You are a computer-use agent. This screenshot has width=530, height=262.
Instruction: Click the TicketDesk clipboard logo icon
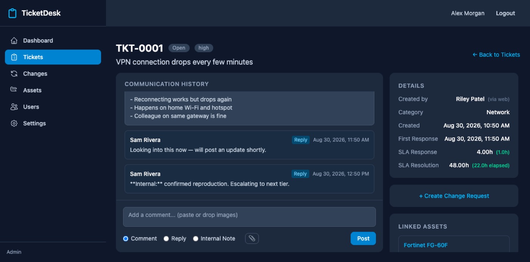[x=12, y=13]
